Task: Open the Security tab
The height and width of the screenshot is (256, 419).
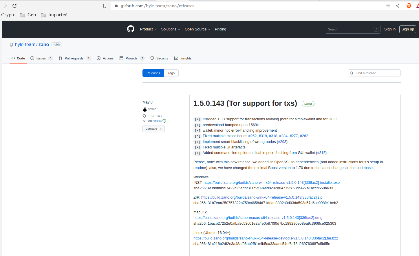Action: [x=159, y=58]
